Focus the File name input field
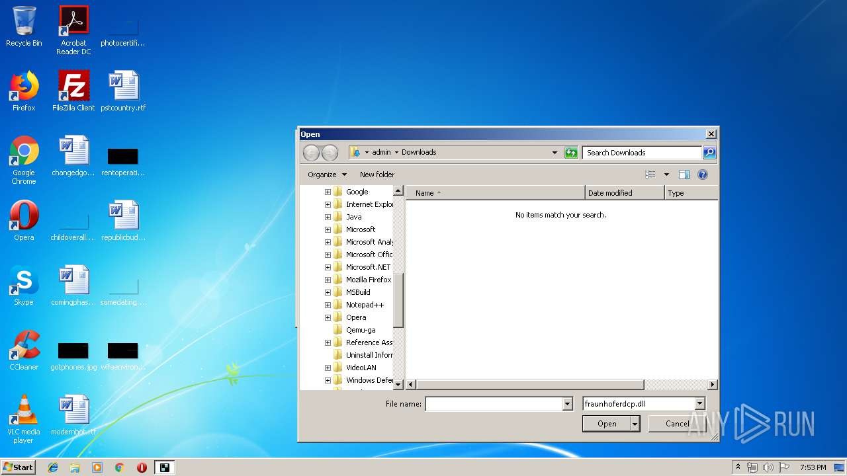The width and height of the screenshot is (847, 476). (x=494, y=404)
